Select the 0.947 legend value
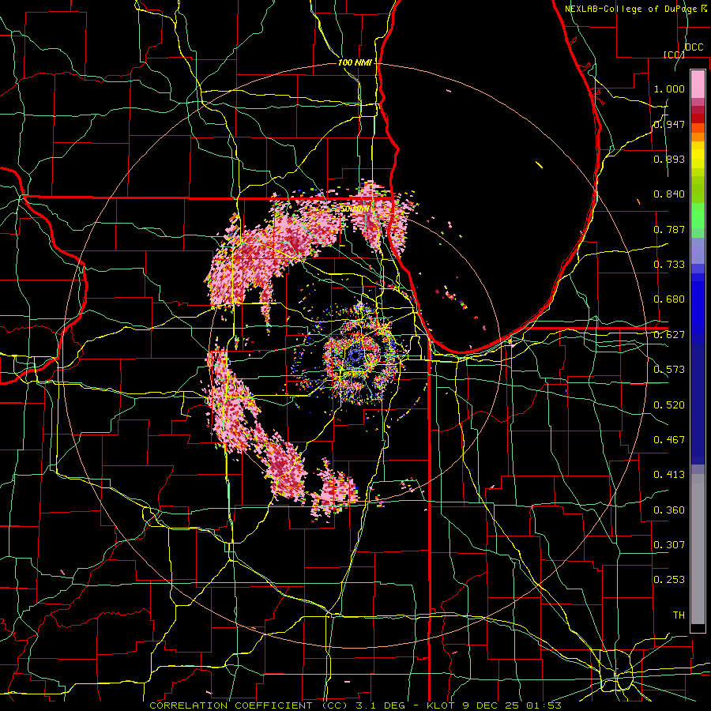 tap(669, 124)
